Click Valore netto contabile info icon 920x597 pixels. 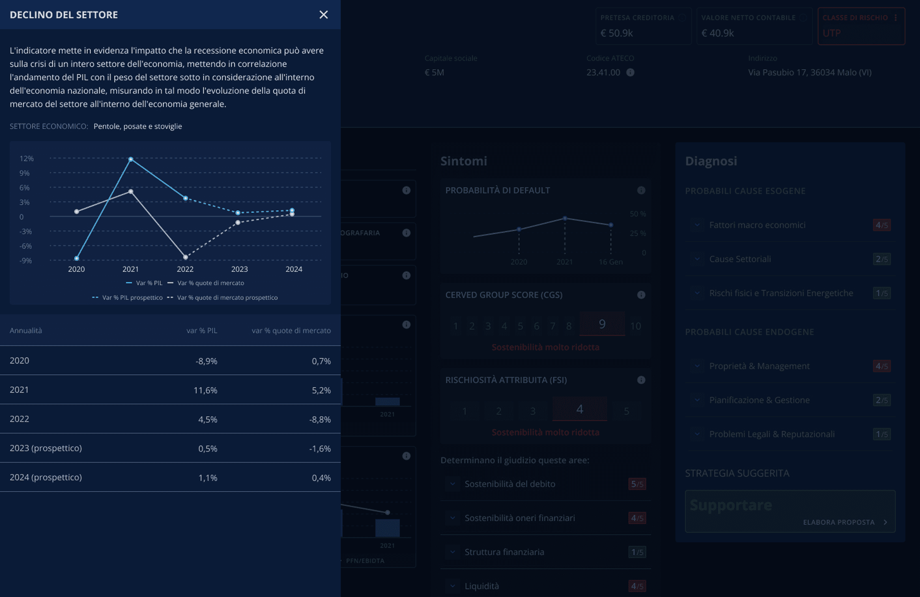[x=803, y=18]
